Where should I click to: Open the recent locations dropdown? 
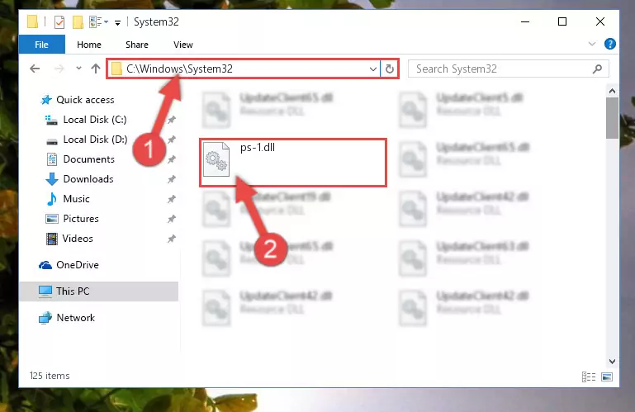[x=78, y=69]
